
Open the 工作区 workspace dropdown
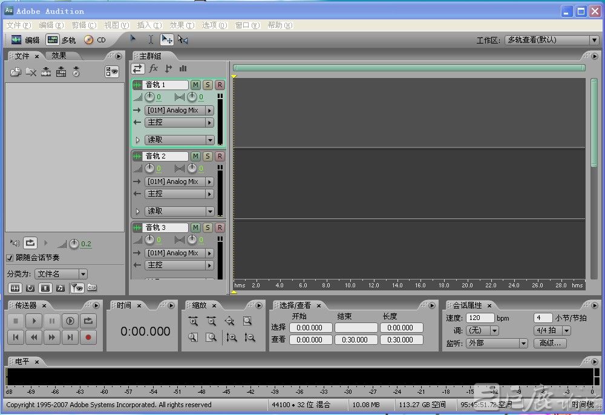(x=552, y=40)
